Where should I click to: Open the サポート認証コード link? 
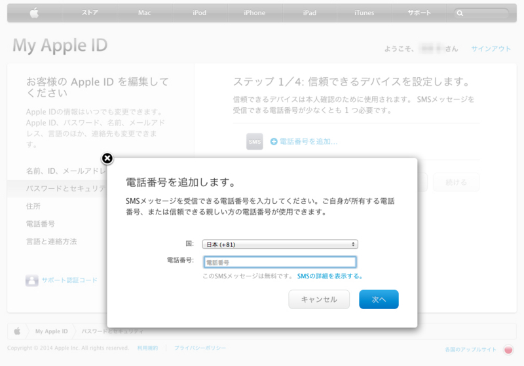click(x=69, y=280)
